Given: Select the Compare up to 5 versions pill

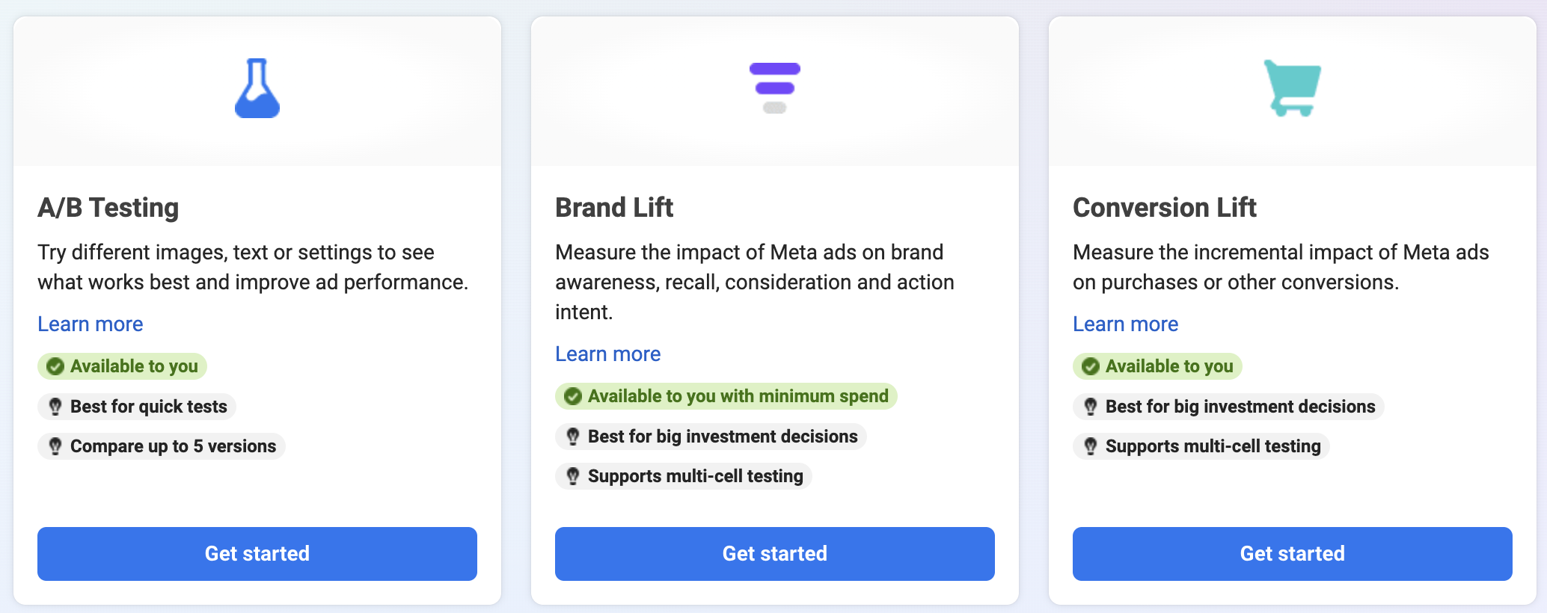Looking at the screenshot, I should pyautogui.click(x=161, y=446).
